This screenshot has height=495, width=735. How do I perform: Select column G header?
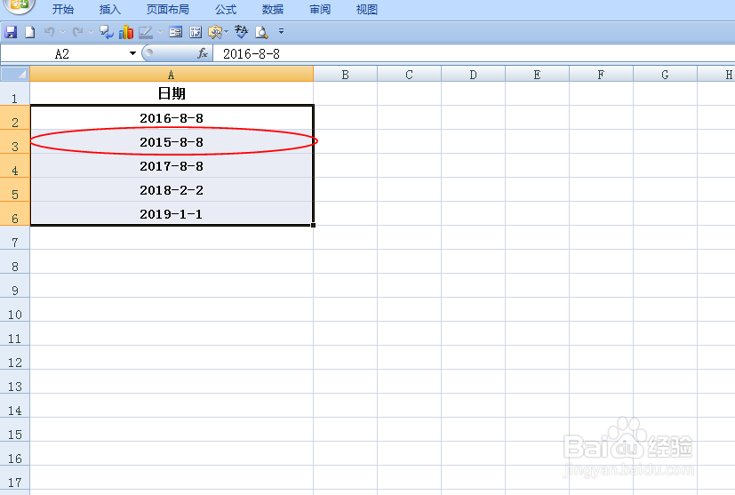665,74
